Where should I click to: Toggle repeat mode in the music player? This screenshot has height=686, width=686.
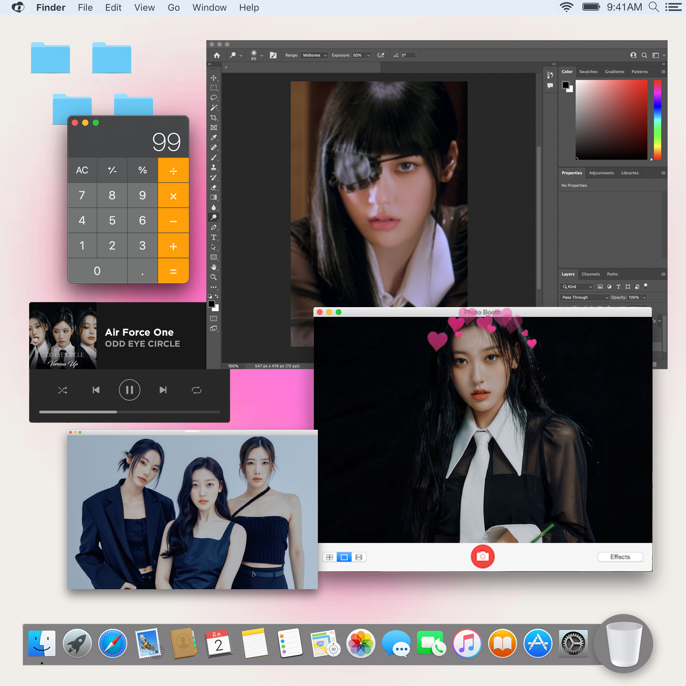[196, 390]
